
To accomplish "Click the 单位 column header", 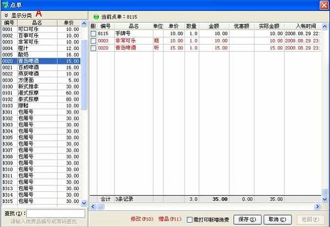I will coord(158,26).
